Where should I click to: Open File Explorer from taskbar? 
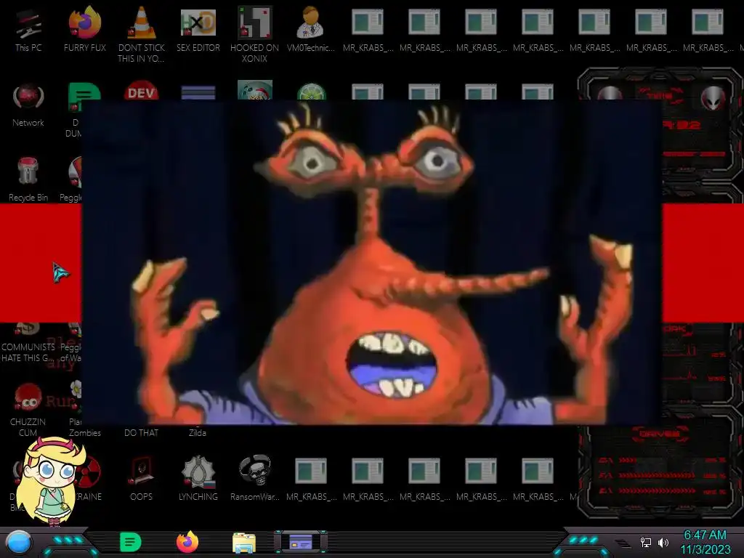244,543
